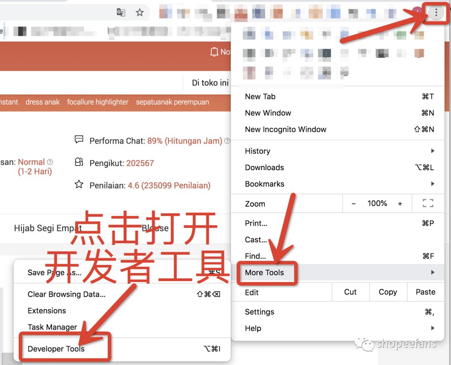Decrease page zoom with the minus control

tap(354, 203)
